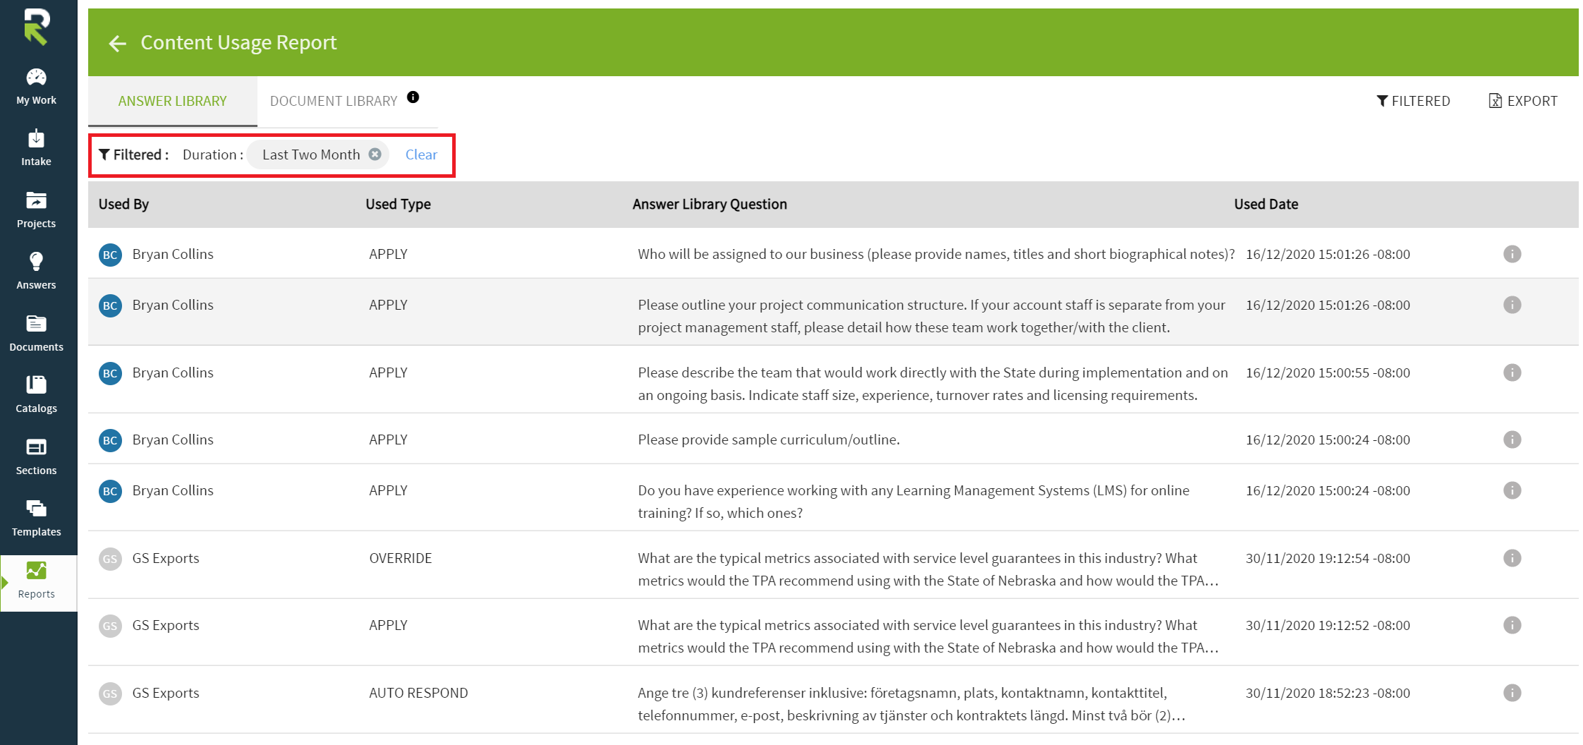Sort by Used Type column header
The height and width of the screenshot is (745, 1583).
pos(398,204)
